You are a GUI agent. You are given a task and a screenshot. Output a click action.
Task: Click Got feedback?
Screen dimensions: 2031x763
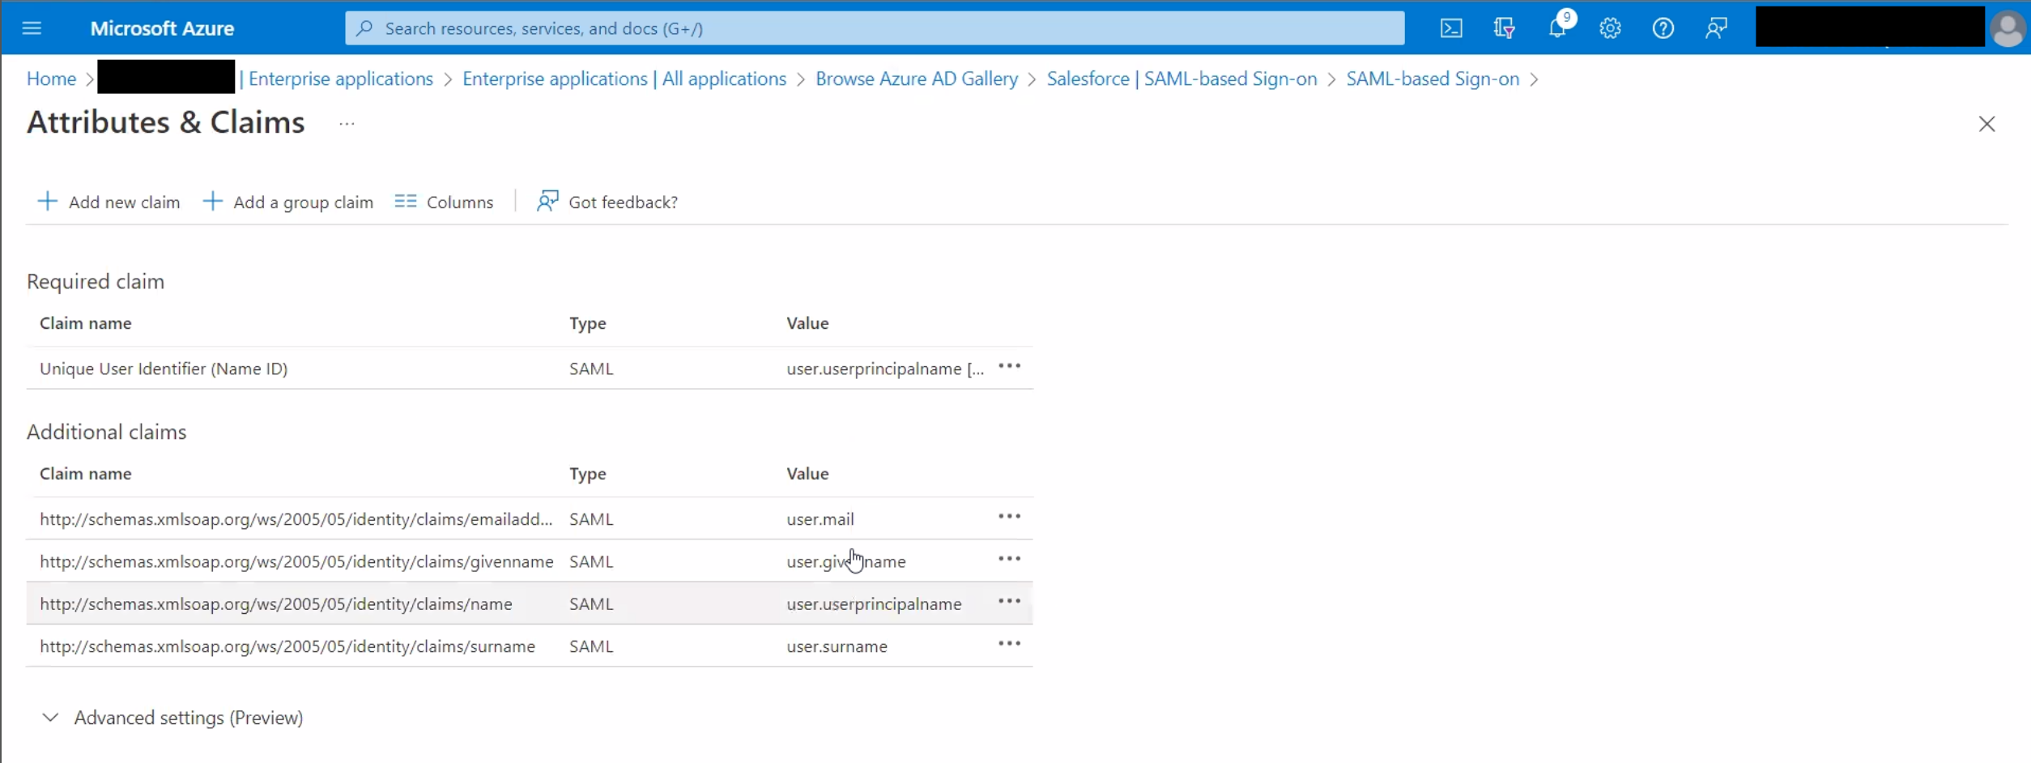607,202
